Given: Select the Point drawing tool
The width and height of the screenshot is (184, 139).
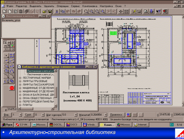Looking at the screenshot, I should point(6,56).
